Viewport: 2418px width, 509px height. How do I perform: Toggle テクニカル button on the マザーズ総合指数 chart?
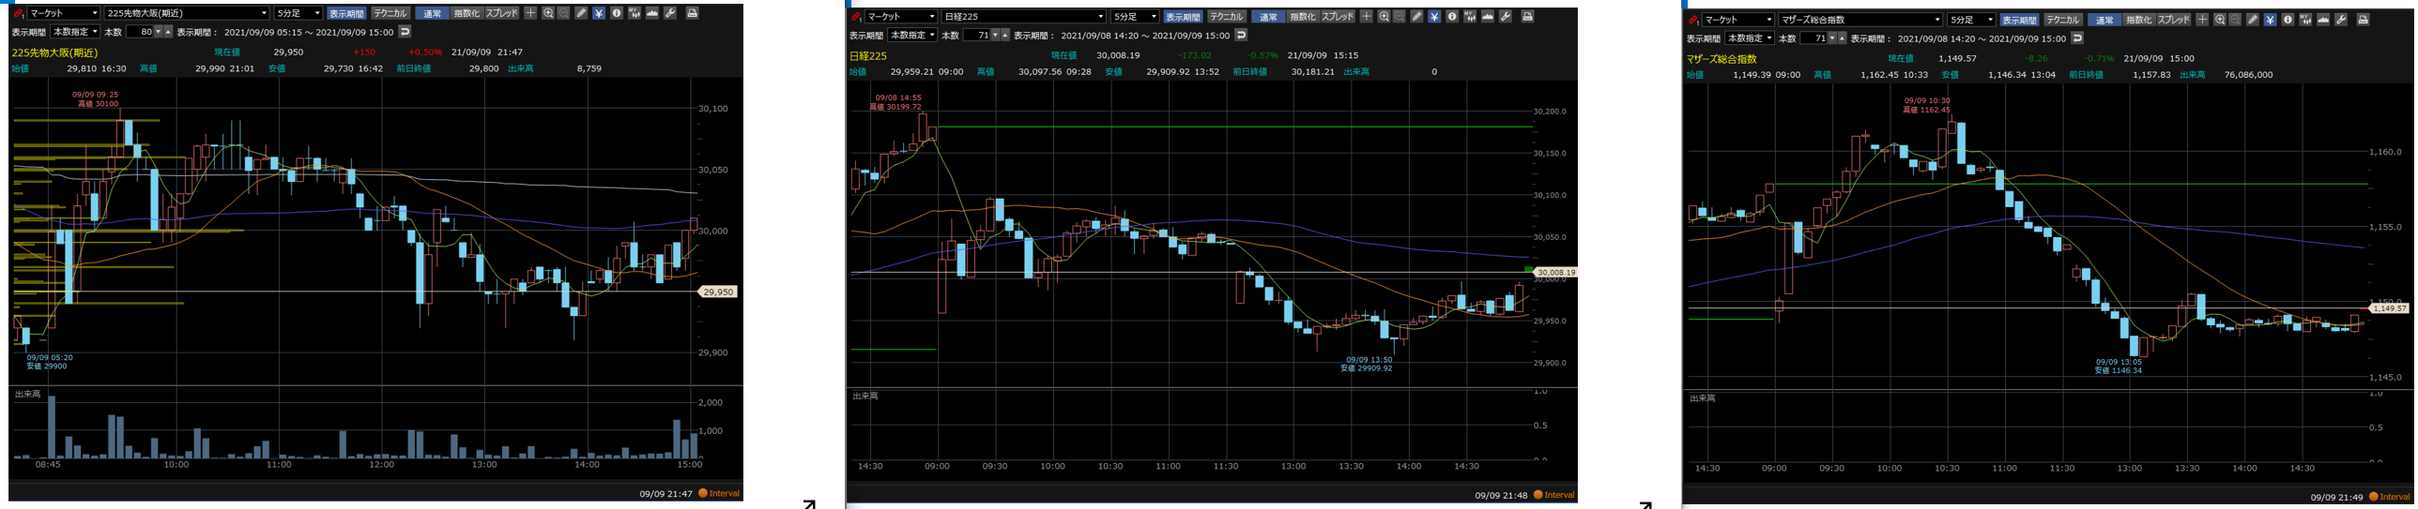coord(2062,20)
